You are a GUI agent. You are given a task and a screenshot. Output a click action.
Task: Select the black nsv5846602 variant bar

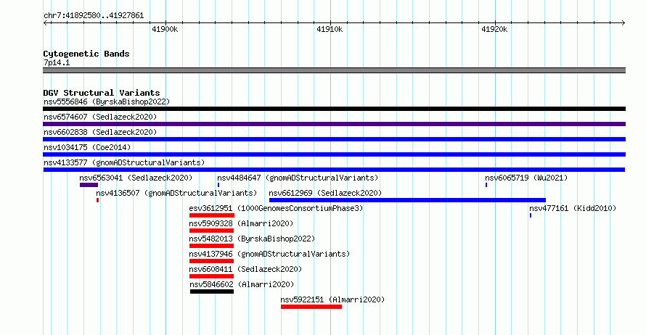pyautogui.click(x=212, y=291)
